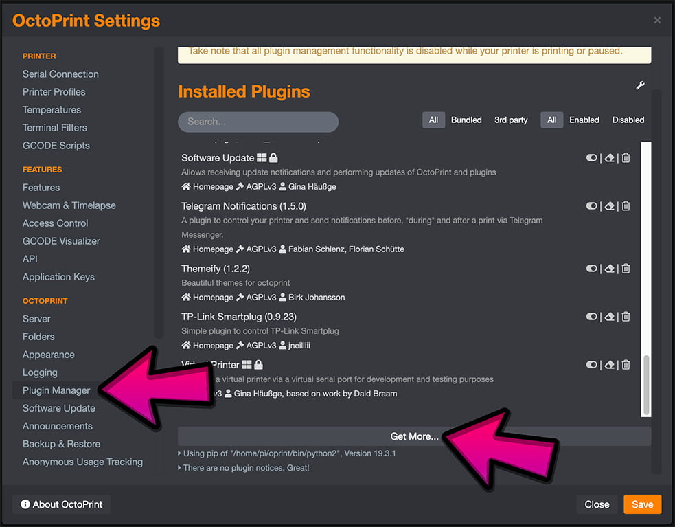Open Access Control settings
Screen dimensions: 675x527
55,223
